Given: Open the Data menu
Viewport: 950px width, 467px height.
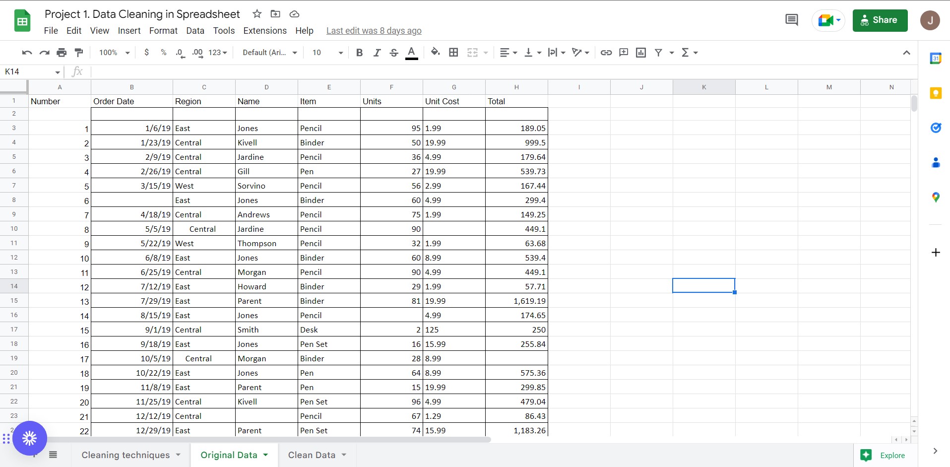Looking at the screenshot, I should [195, 31].
